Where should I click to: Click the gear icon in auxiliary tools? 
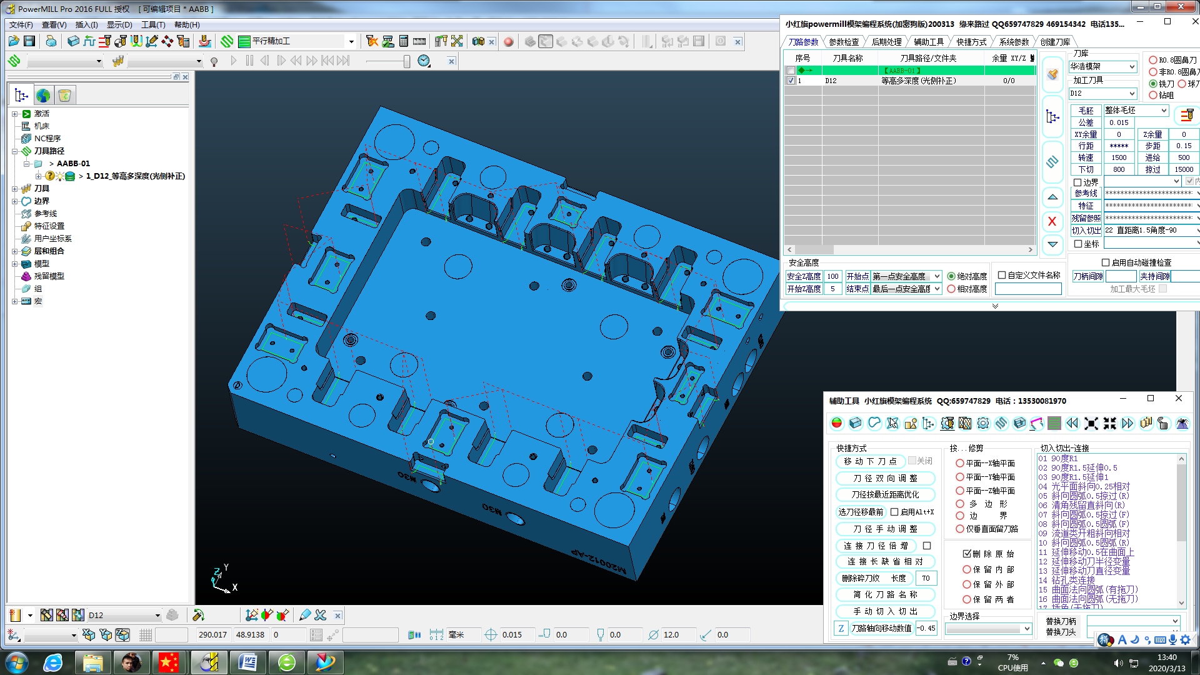click(x=983, y=423)
